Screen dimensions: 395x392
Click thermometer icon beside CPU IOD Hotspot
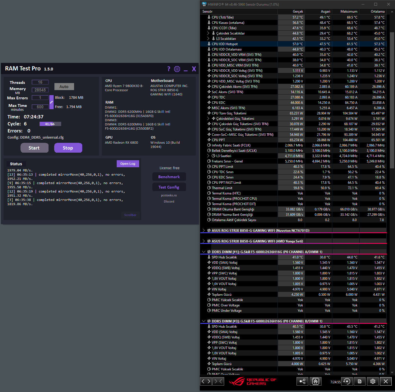tap(209, 44)
